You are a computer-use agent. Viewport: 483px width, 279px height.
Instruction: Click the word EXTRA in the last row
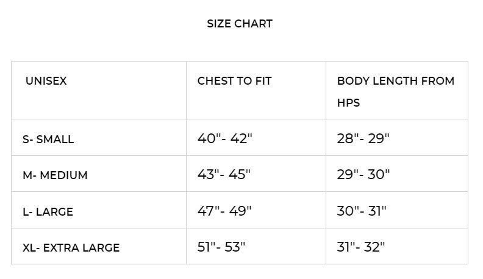[x=61, y=248]
